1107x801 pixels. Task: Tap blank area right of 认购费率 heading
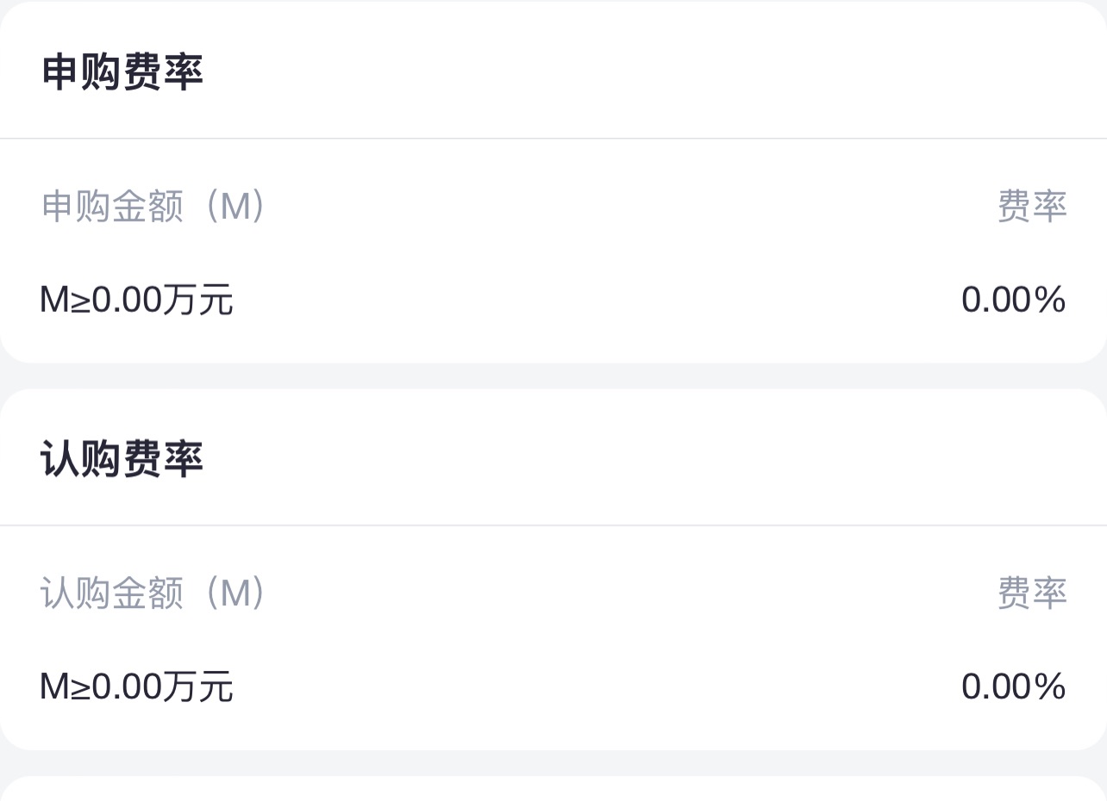pos(655,460)
